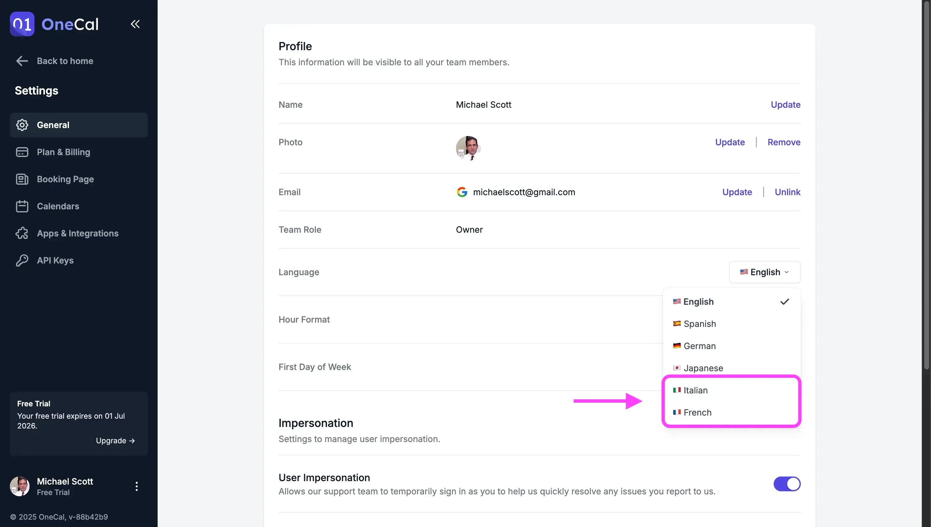
Task: Open the Calendars section
Action: [22, 206]
